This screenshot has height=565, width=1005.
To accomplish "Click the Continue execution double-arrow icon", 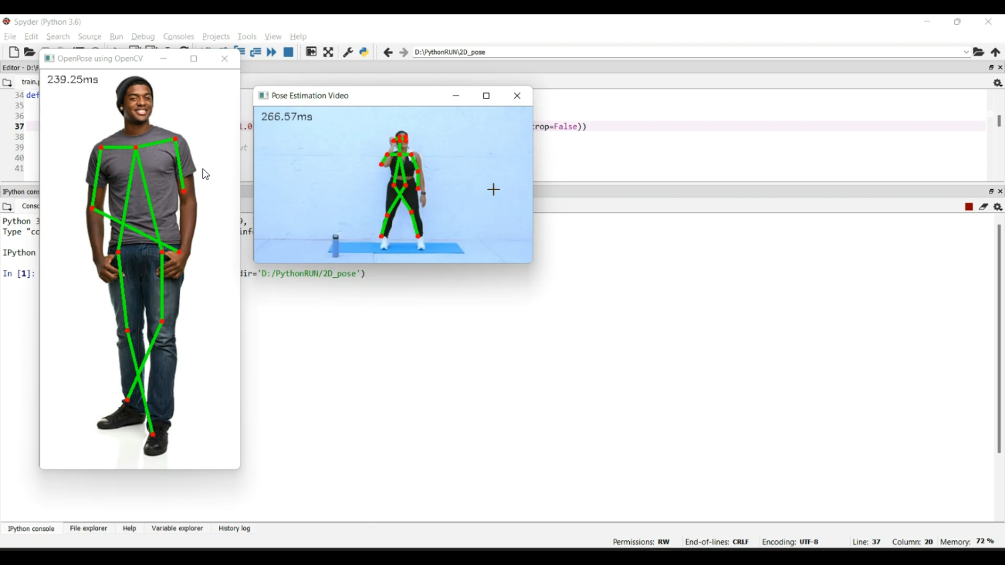I will [x=271, y=52].
